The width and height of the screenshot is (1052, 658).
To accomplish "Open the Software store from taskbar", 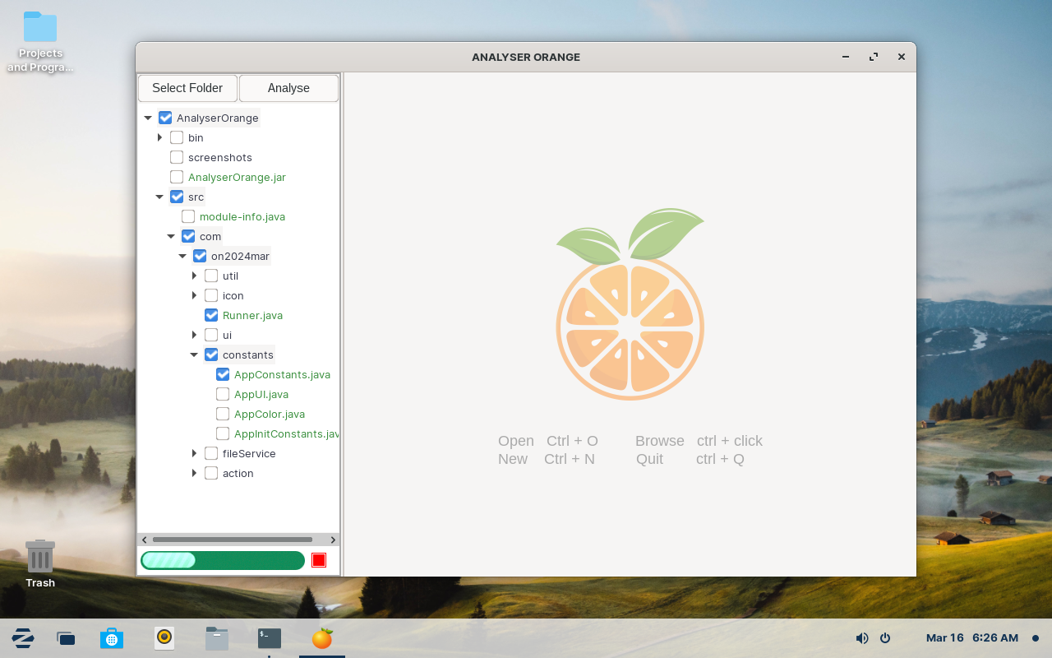I will pyautogui.click(x=112, y=638).
